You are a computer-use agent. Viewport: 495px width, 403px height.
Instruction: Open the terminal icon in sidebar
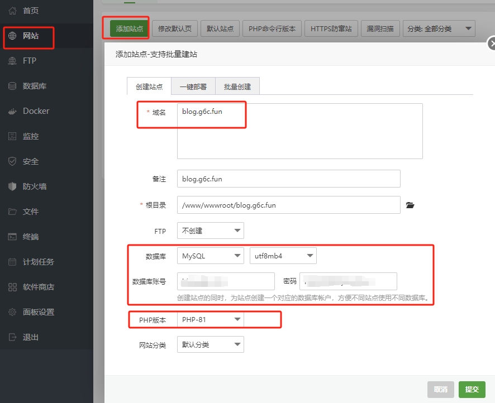(x=12, y=237)
